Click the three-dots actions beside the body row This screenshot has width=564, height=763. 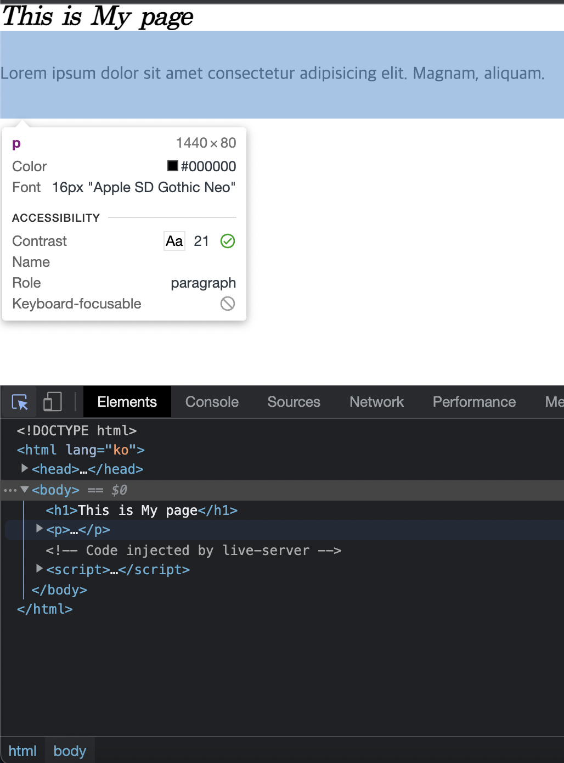10,490
